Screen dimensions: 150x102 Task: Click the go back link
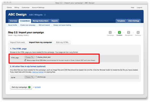click(x=38, y=87)
